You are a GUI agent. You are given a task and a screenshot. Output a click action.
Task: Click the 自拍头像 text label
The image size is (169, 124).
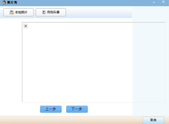point(53,12)
